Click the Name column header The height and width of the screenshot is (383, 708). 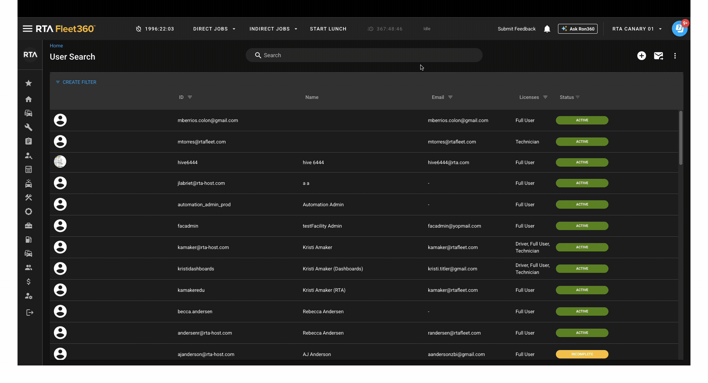[x=312, y=97]
